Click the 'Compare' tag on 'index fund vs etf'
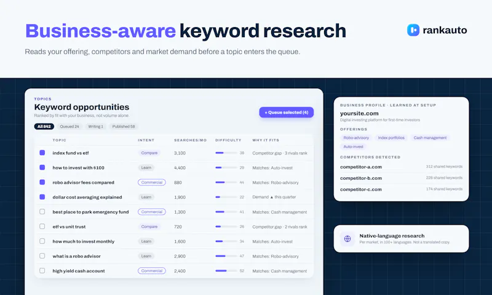Screen dimensions: 492x295 tap(149, 153)
